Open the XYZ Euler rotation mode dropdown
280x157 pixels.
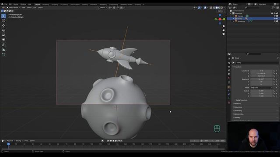(262, 88)
